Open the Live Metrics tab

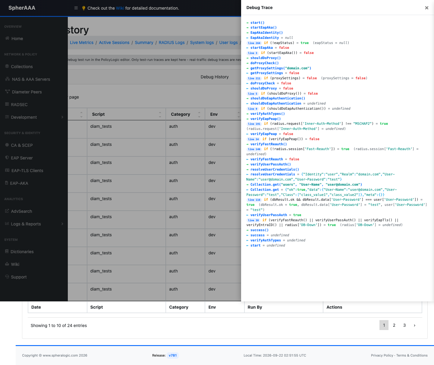pos(82,42)
